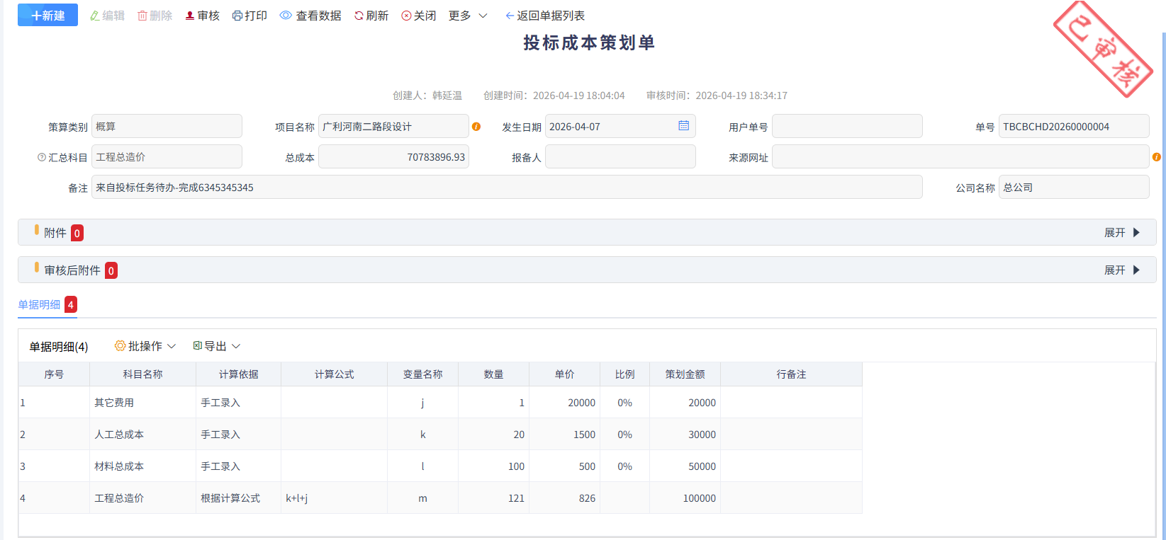Viewport: 1166px width, 540px height.
Task: Click the 科目名称 column header
Action: click(143, 374)
